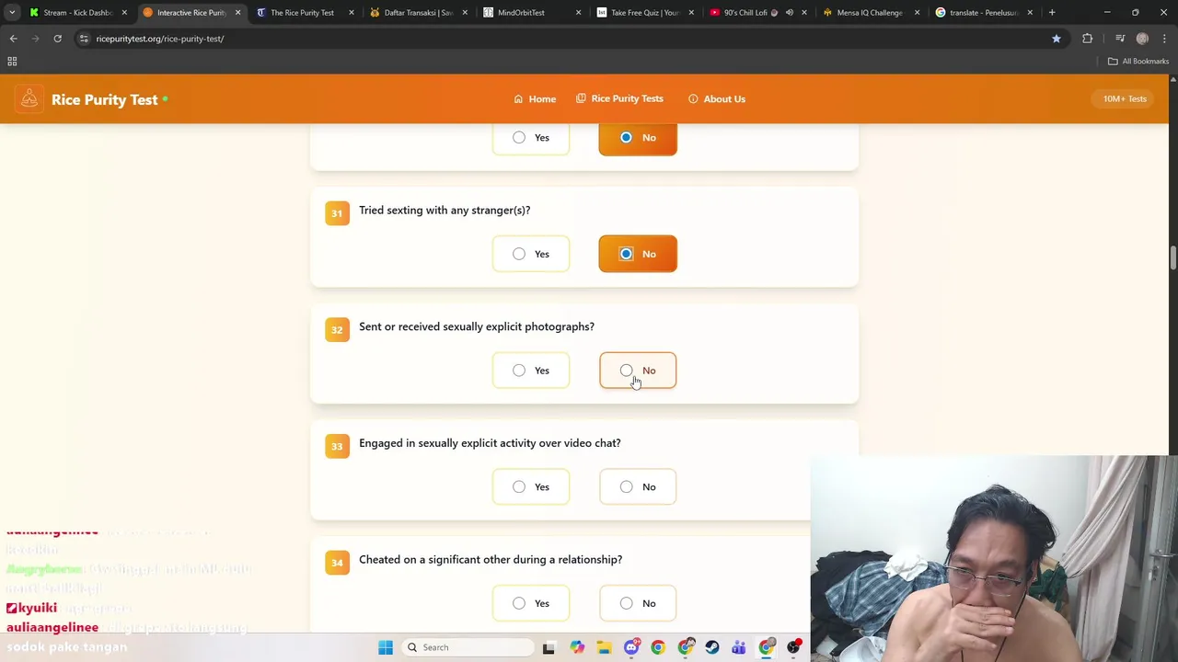Screen dimensions: 1178x662
Task: Close the MindOrbitTest tab
Action: click(x=578, y=13)
